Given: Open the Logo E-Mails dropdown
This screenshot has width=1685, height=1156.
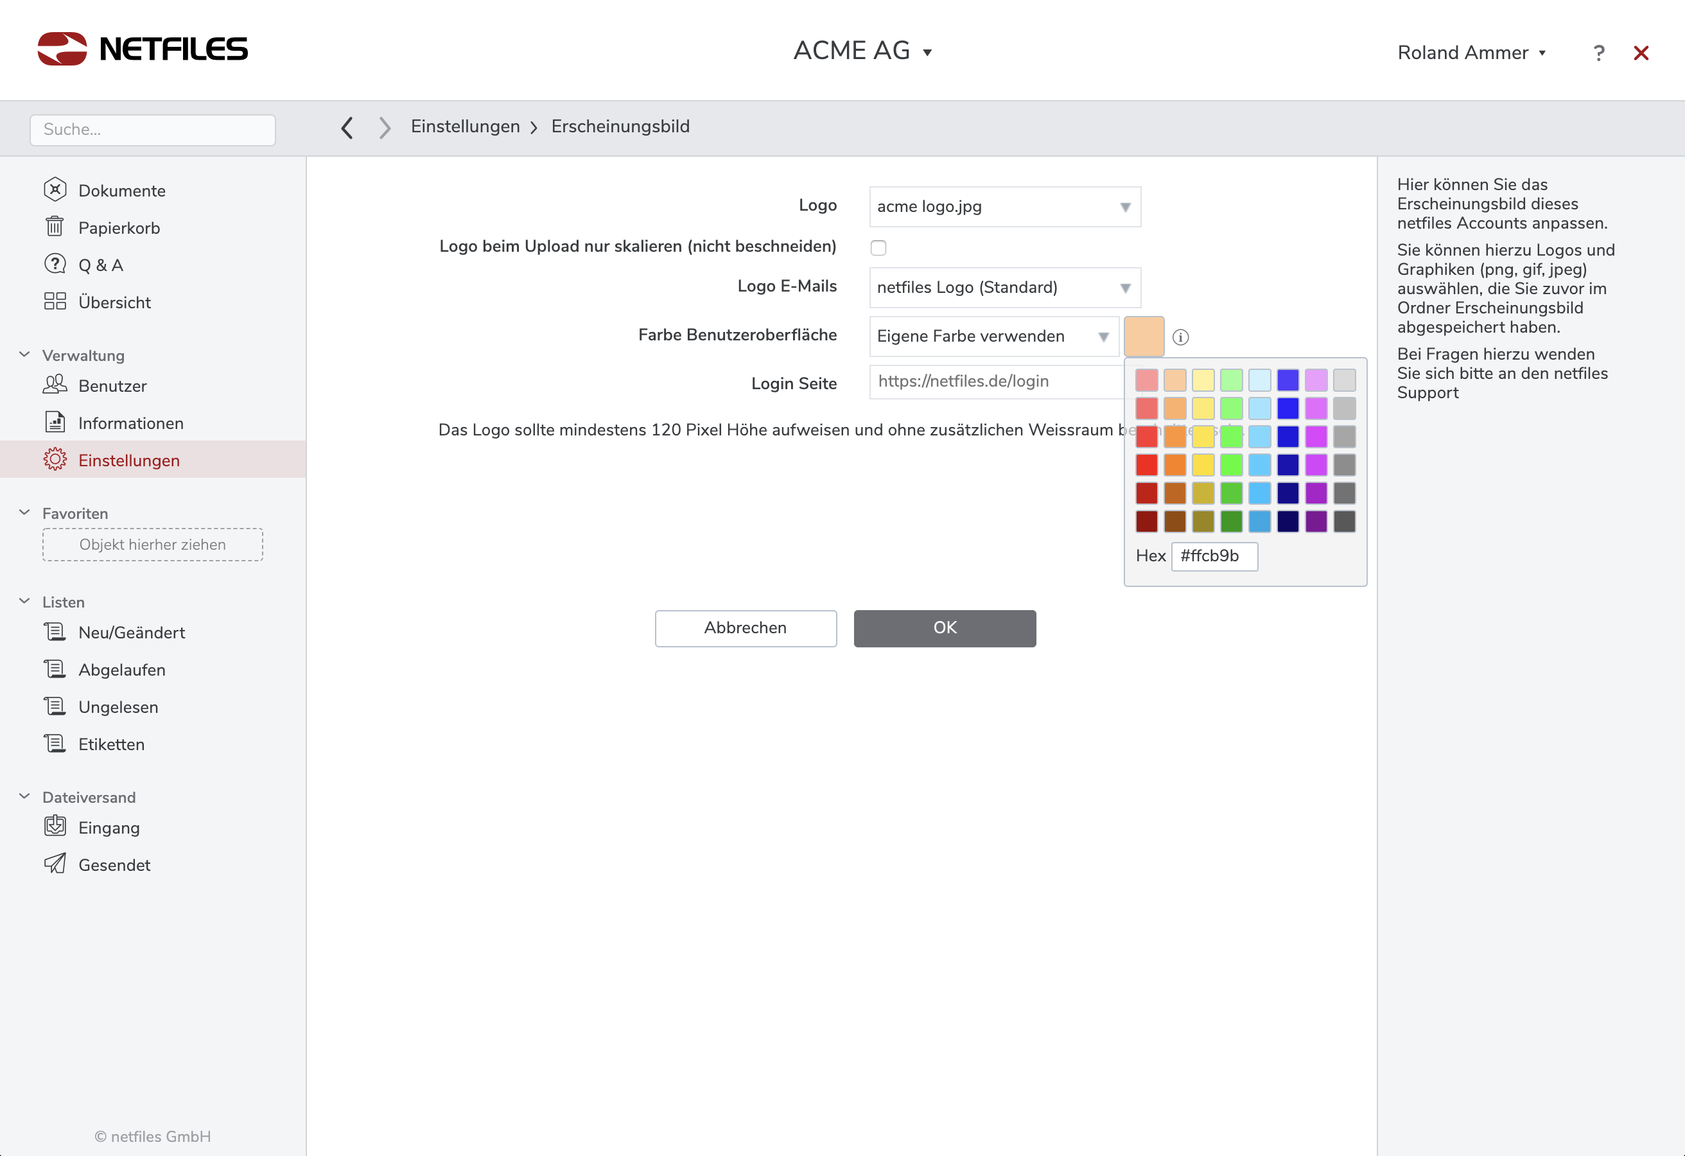Looking at the screenshot, I should tap(1004, 288).
